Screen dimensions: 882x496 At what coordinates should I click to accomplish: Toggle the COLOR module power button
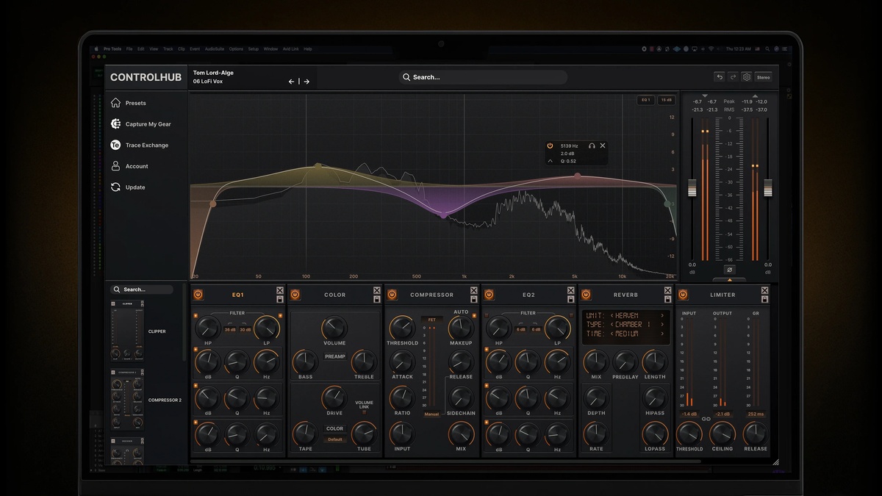point(295,295)
